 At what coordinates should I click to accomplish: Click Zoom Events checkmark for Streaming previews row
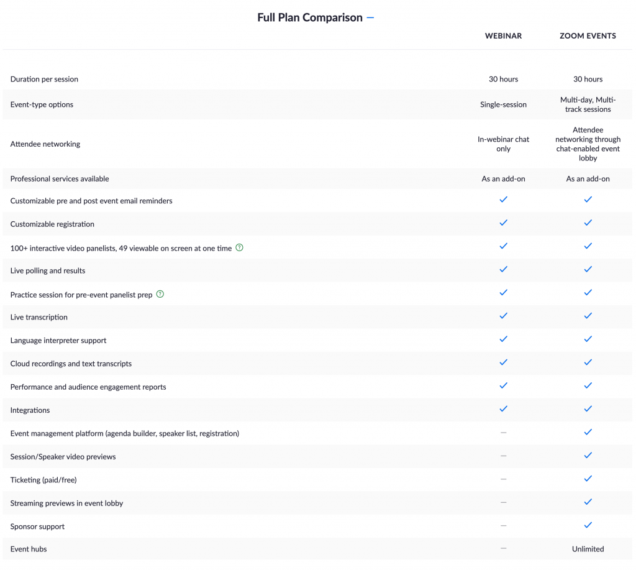pos(588,502)
